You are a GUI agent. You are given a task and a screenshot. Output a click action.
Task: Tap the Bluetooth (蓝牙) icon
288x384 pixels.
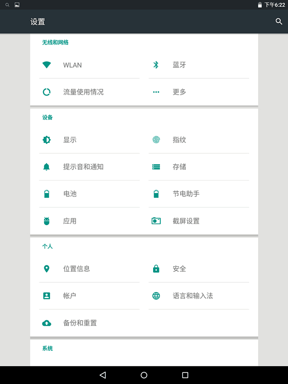tap(156, 65)
